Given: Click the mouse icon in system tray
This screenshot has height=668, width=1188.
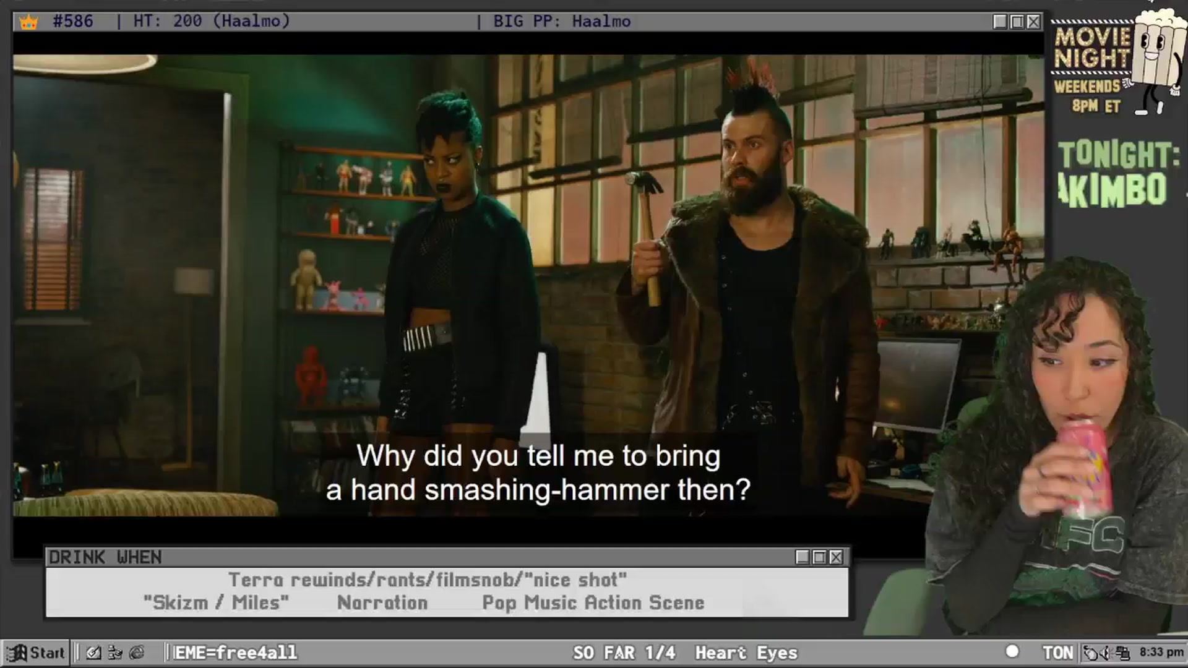Looking at the screenshot, I should tap(1092, 653).
